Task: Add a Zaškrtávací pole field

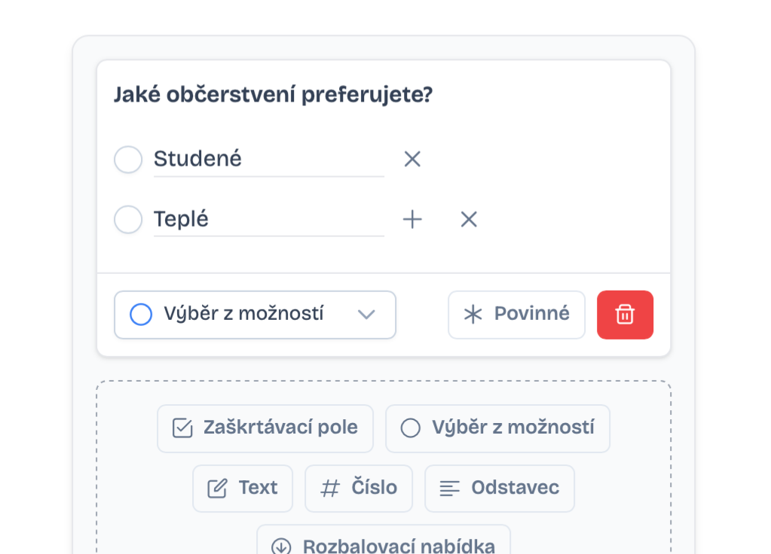Action: 265,428
